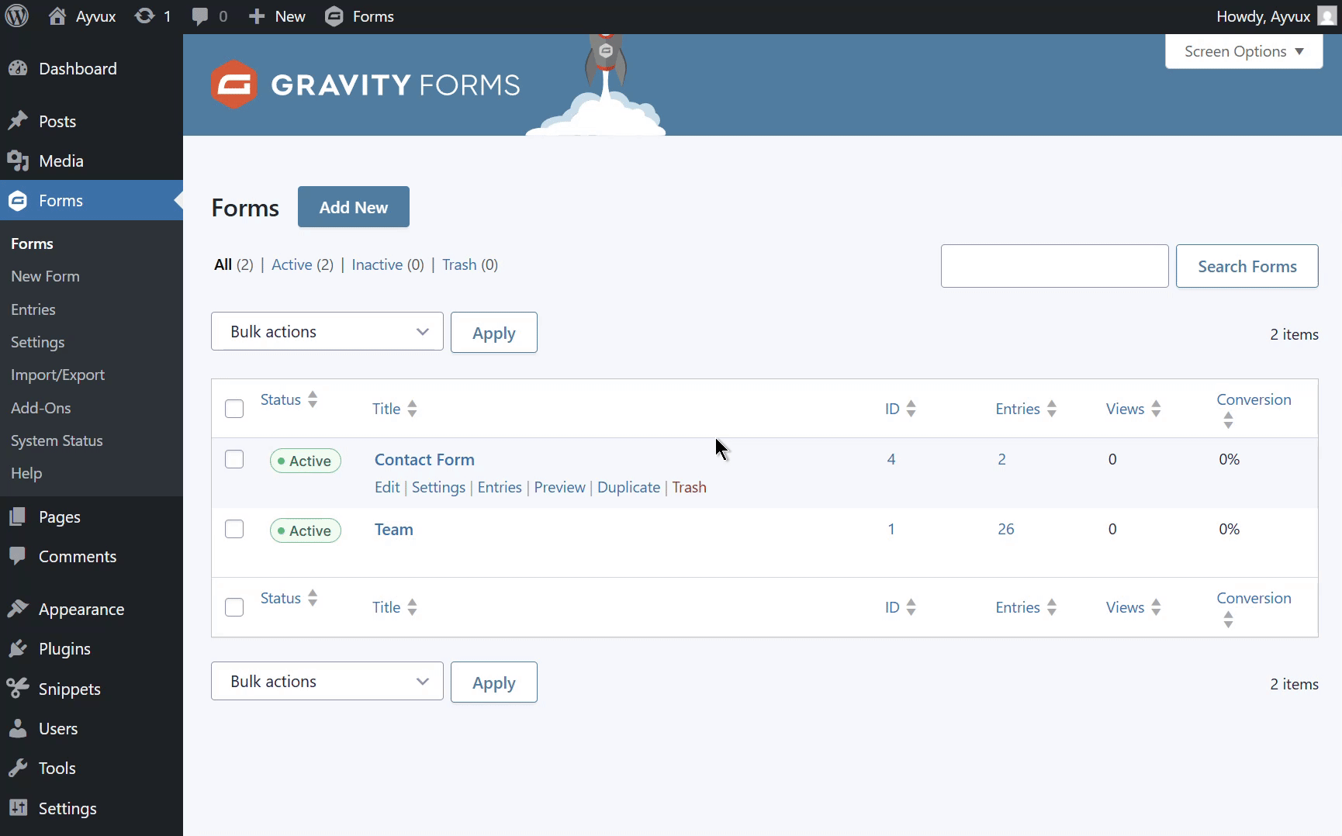
Task: Check the Contact Form row checkbox
Action: pos(234,459)
